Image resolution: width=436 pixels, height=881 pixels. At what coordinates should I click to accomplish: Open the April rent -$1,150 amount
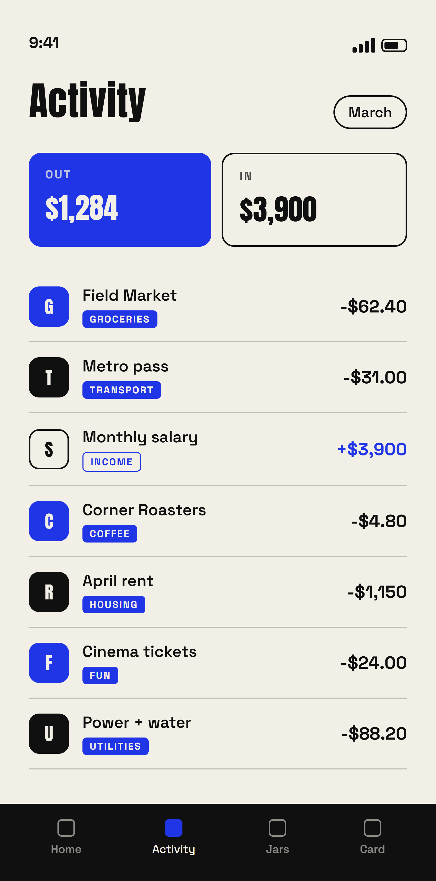pos(377,592)
